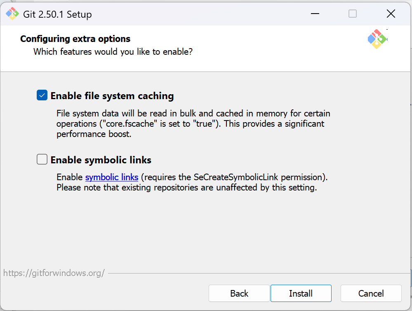Click the 'Enable file system caching' label text
Screen dimensions: 412x311
click(x=112, y=96)
